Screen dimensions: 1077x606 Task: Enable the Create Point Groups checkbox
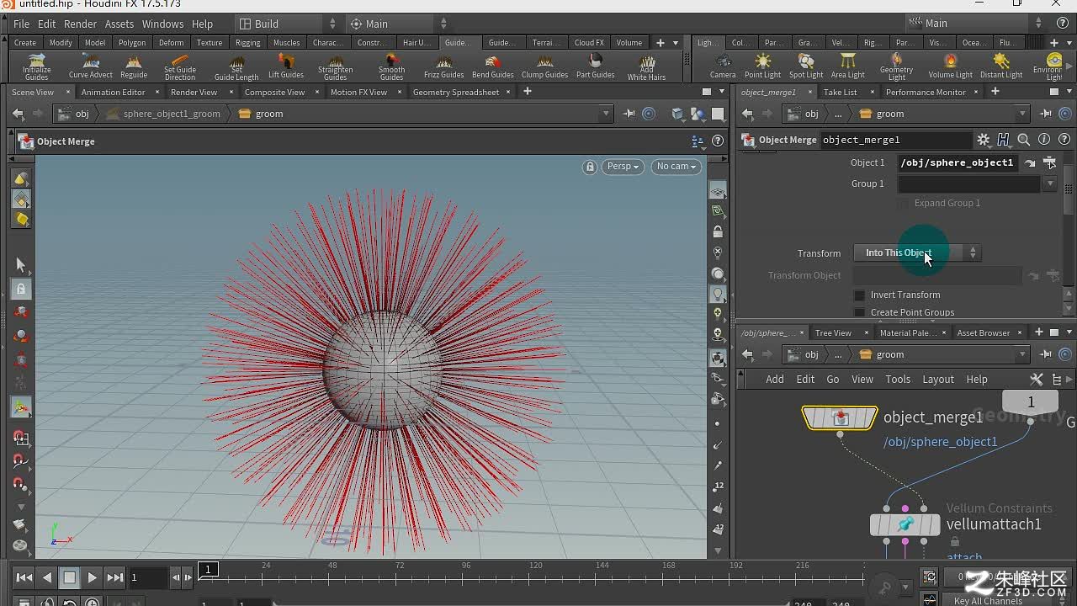(859, 312)
